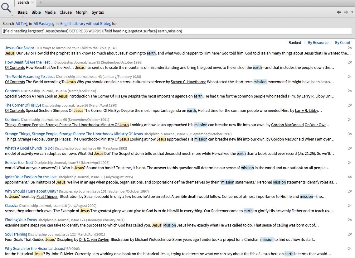Open Contents result from Issue 65

[12, 120]
